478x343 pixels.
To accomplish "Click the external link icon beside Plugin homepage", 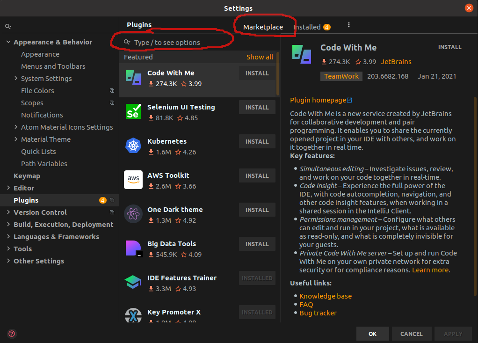I will [x=350, y=100].
